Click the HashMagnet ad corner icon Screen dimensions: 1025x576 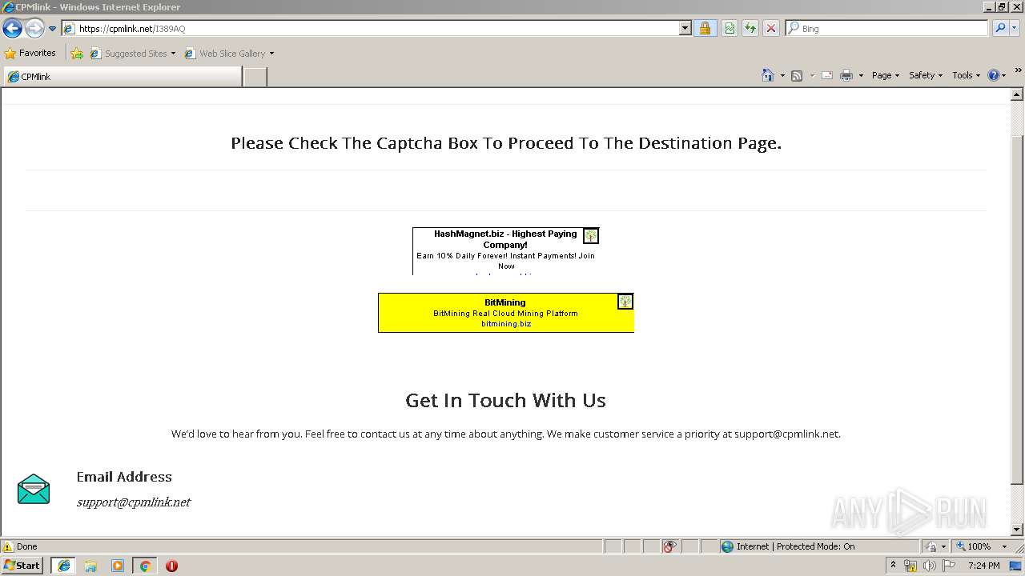(591, 236)
